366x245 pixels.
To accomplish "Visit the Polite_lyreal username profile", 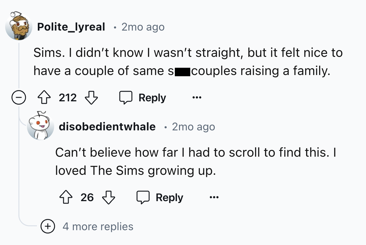I will (71, 27).
